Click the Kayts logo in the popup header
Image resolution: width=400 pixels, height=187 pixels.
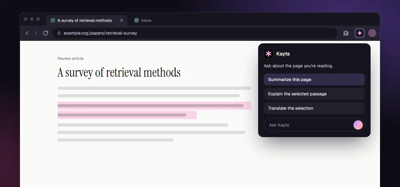[x=268, y=54]
